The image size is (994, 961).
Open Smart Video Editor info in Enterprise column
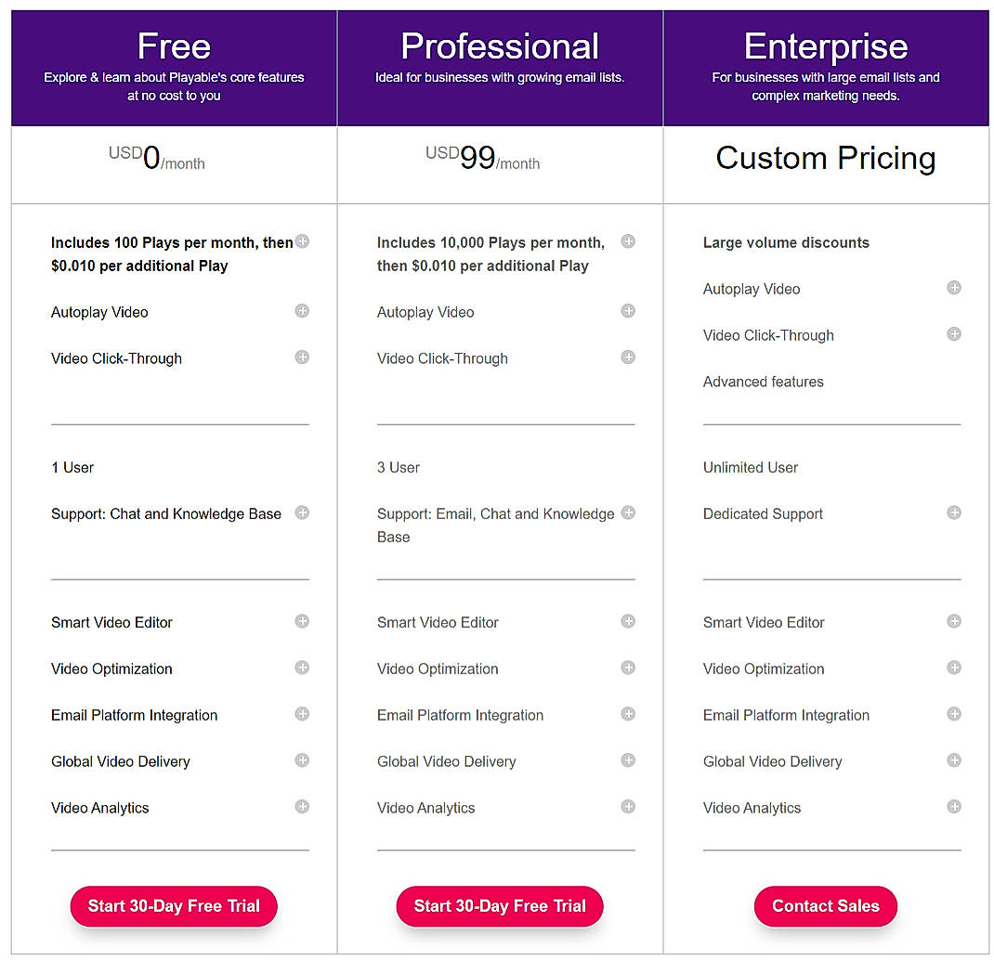(954, 621)
